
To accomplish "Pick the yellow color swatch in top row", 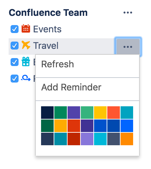I will tap(100, 113).
